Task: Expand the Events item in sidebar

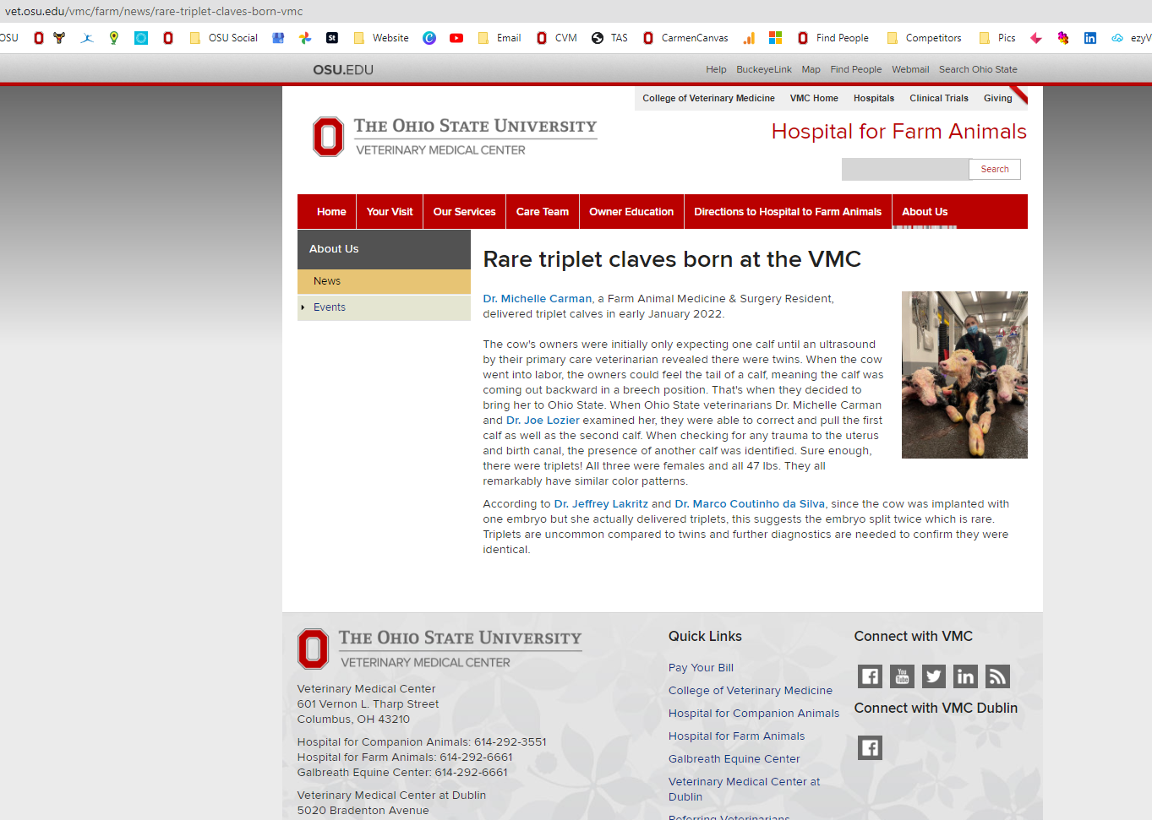Action: pos(330,307)
